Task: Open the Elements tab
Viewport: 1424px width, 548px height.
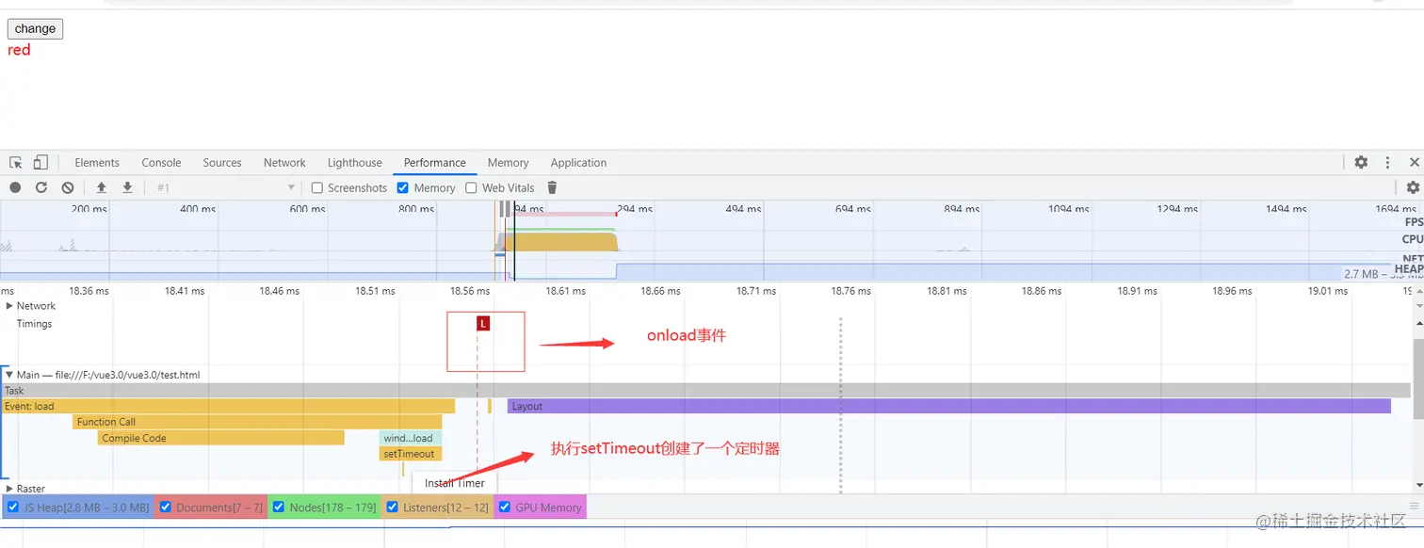Action: coord(97,163)
